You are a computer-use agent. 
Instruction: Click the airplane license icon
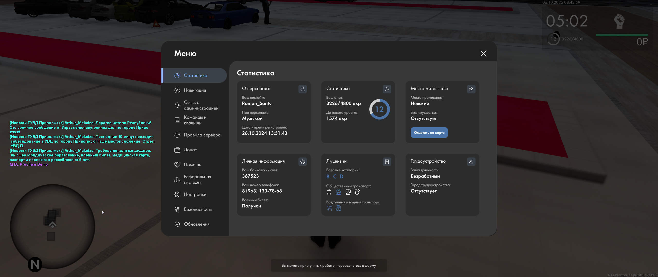tap(329, 208)
